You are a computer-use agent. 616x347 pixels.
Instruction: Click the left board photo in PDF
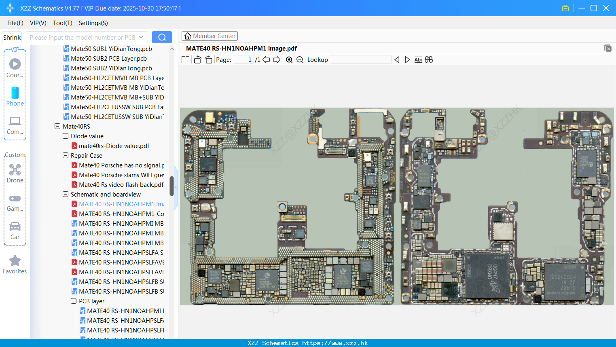(x=288, y=206)
